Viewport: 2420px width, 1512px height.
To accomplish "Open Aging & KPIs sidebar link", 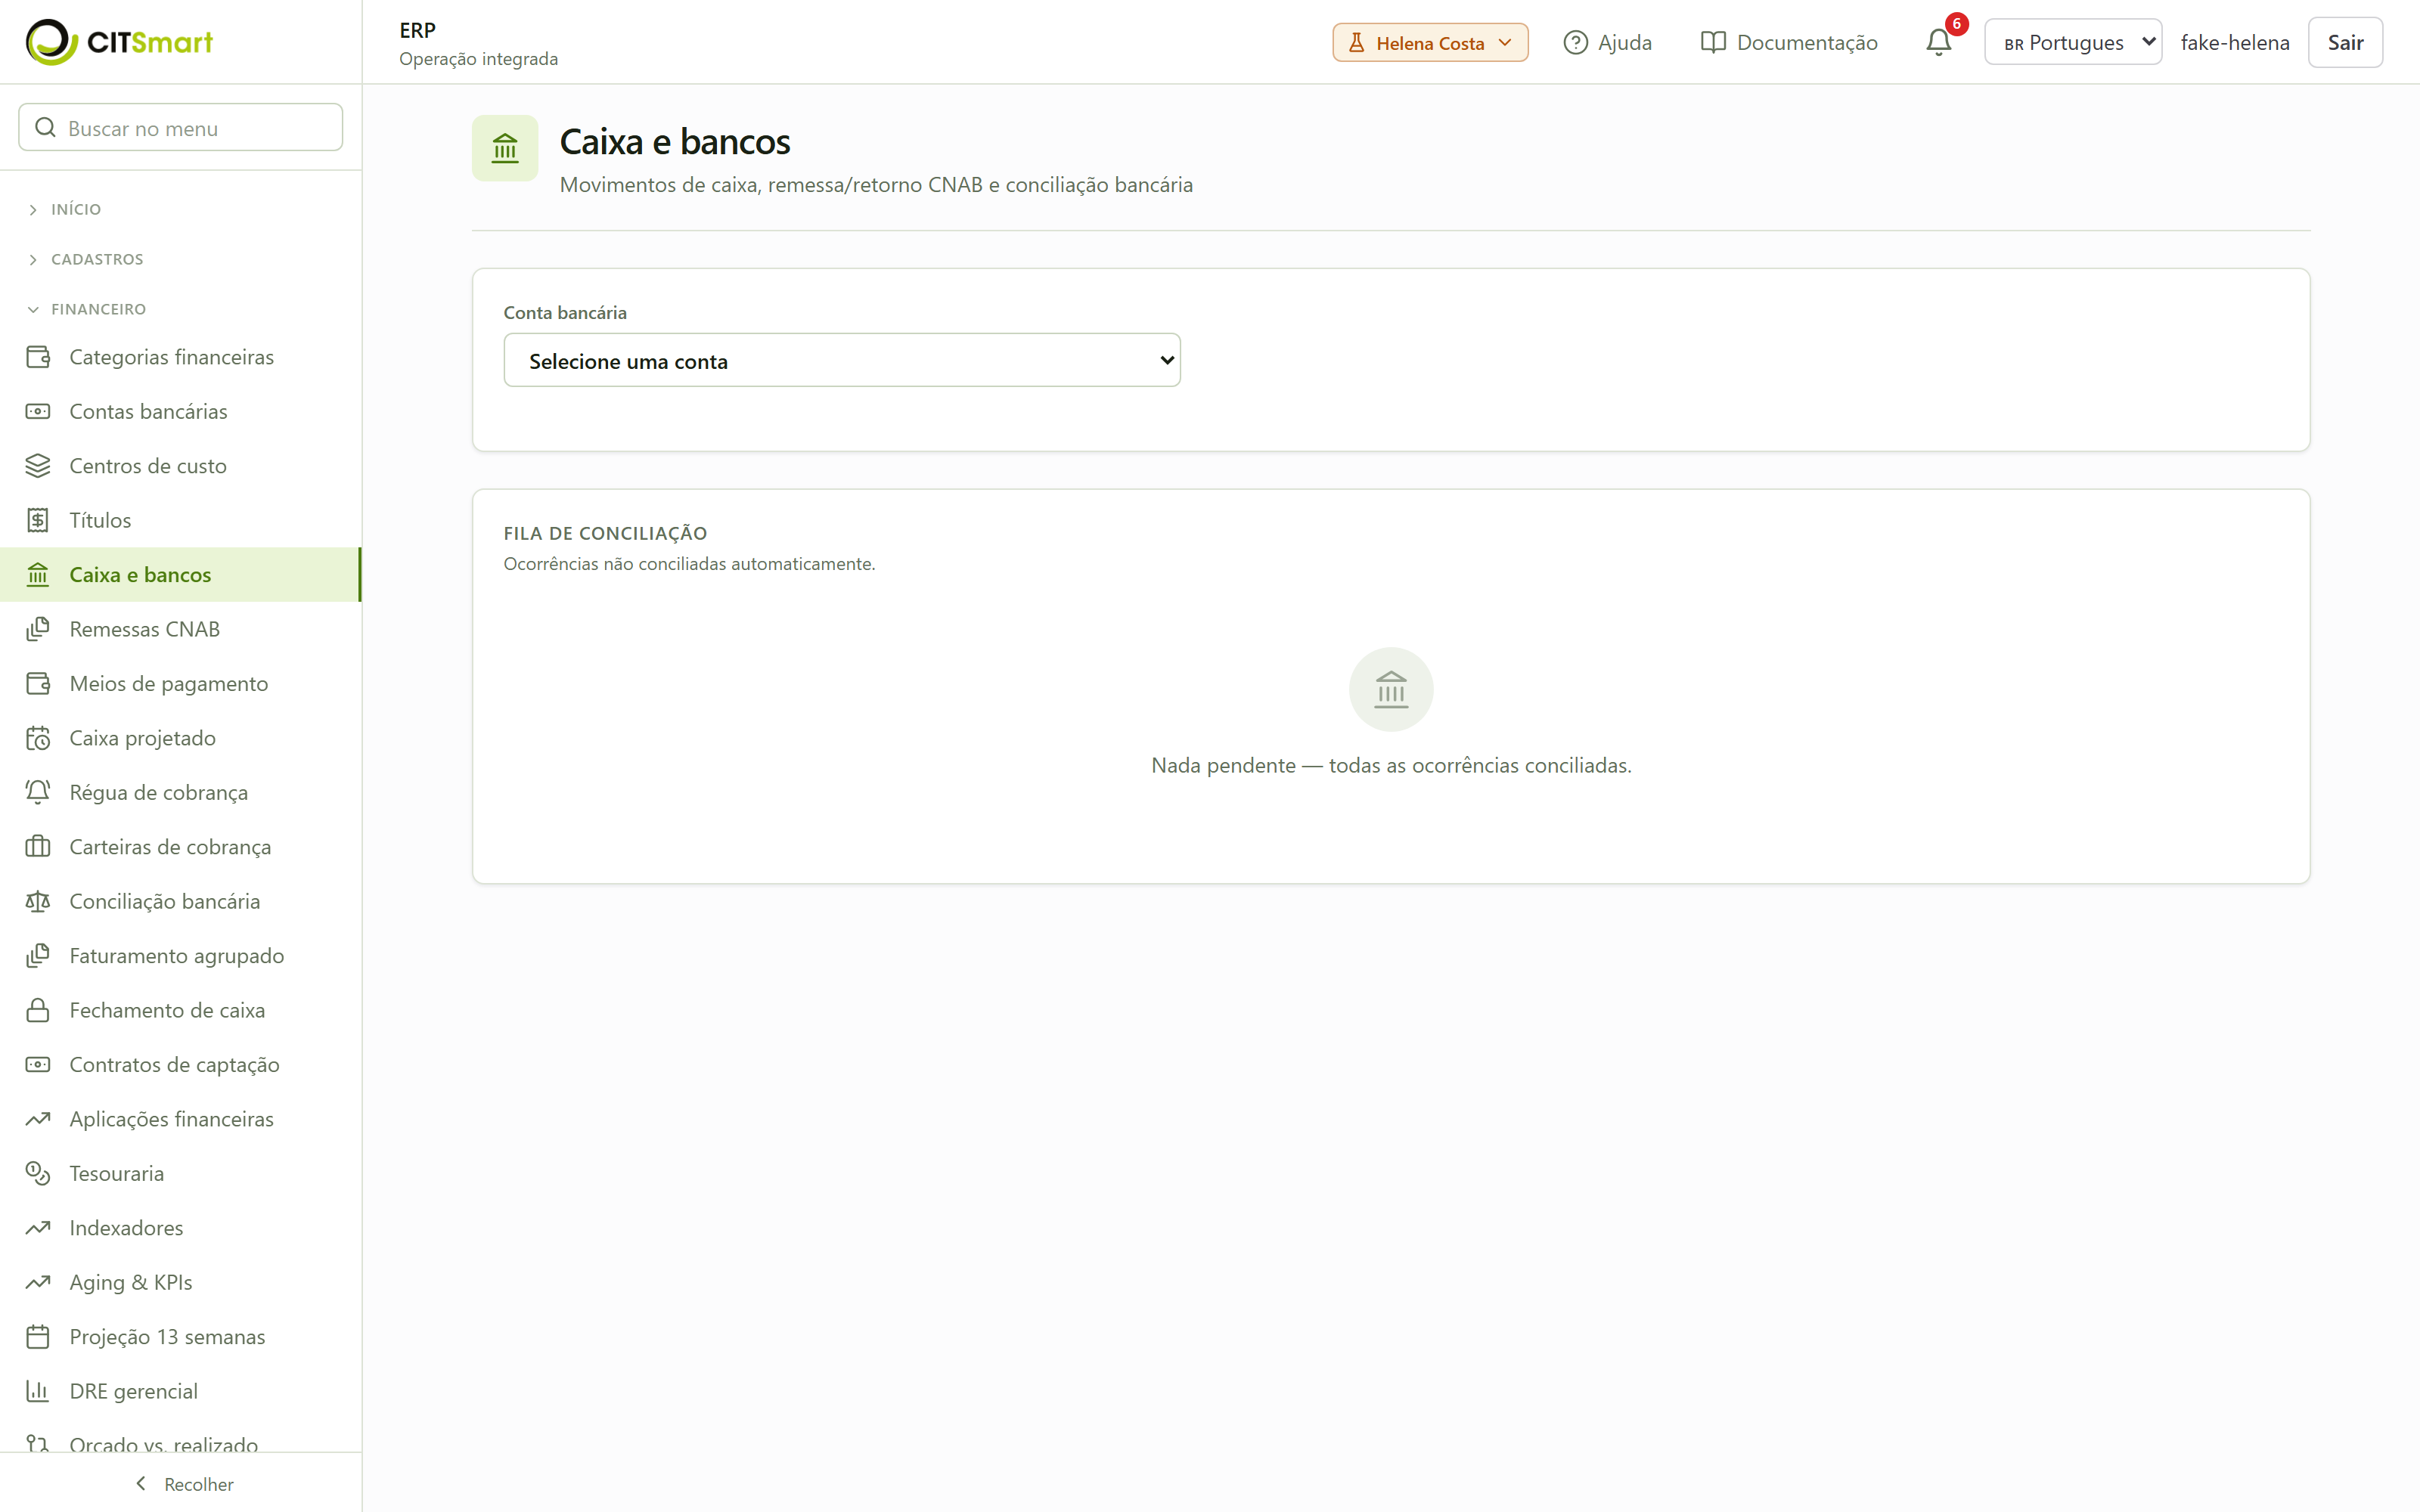I will (x=180, y=1282).
